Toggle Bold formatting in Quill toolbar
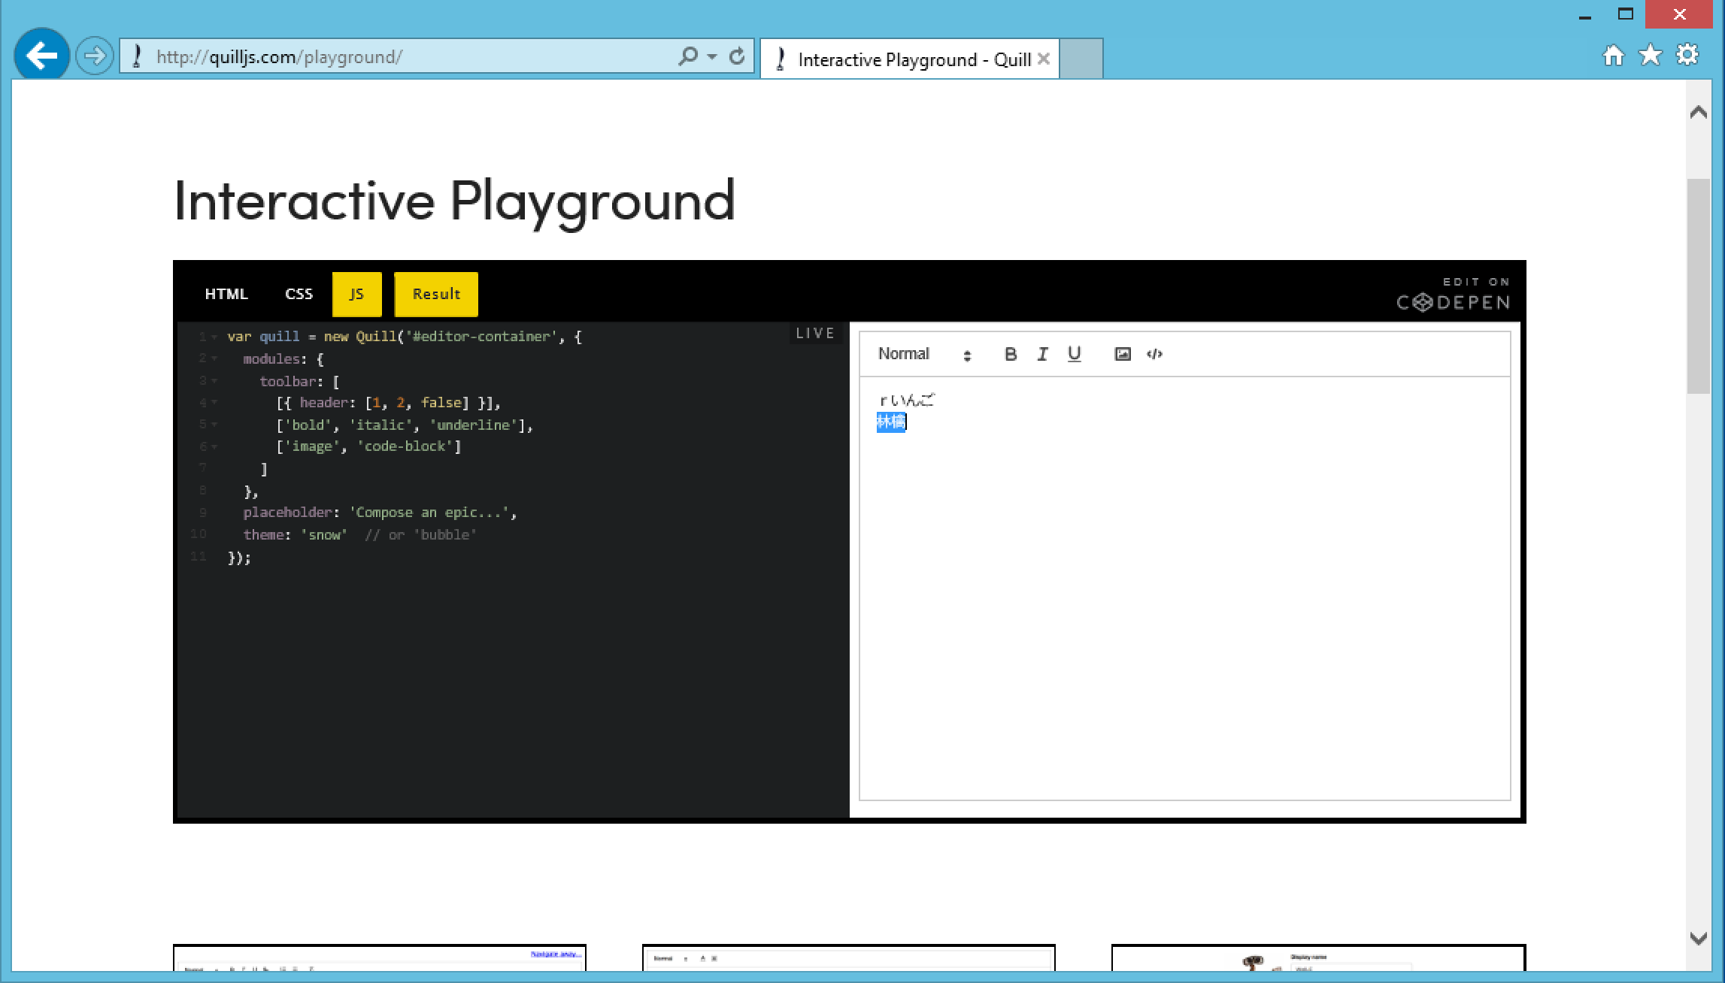Viewport: 1725px width, 983px height. coord(1011,354)
